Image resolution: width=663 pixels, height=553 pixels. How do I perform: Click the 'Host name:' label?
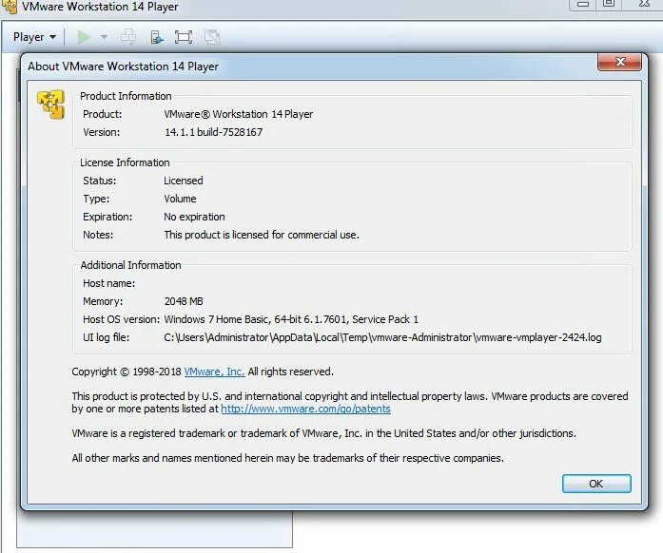pos(109,283)
